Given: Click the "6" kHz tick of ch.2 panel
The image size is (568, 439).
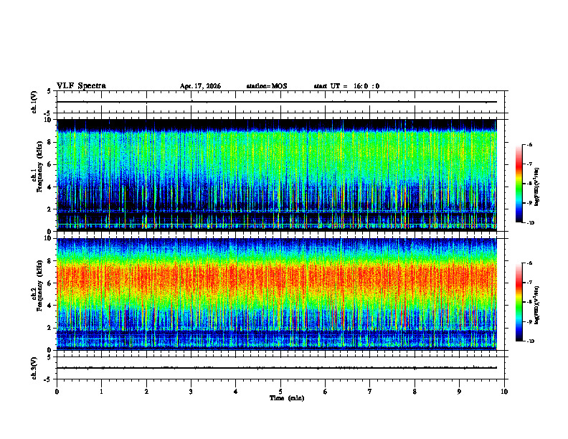Looking at the screenshot, I should point(50,283).
